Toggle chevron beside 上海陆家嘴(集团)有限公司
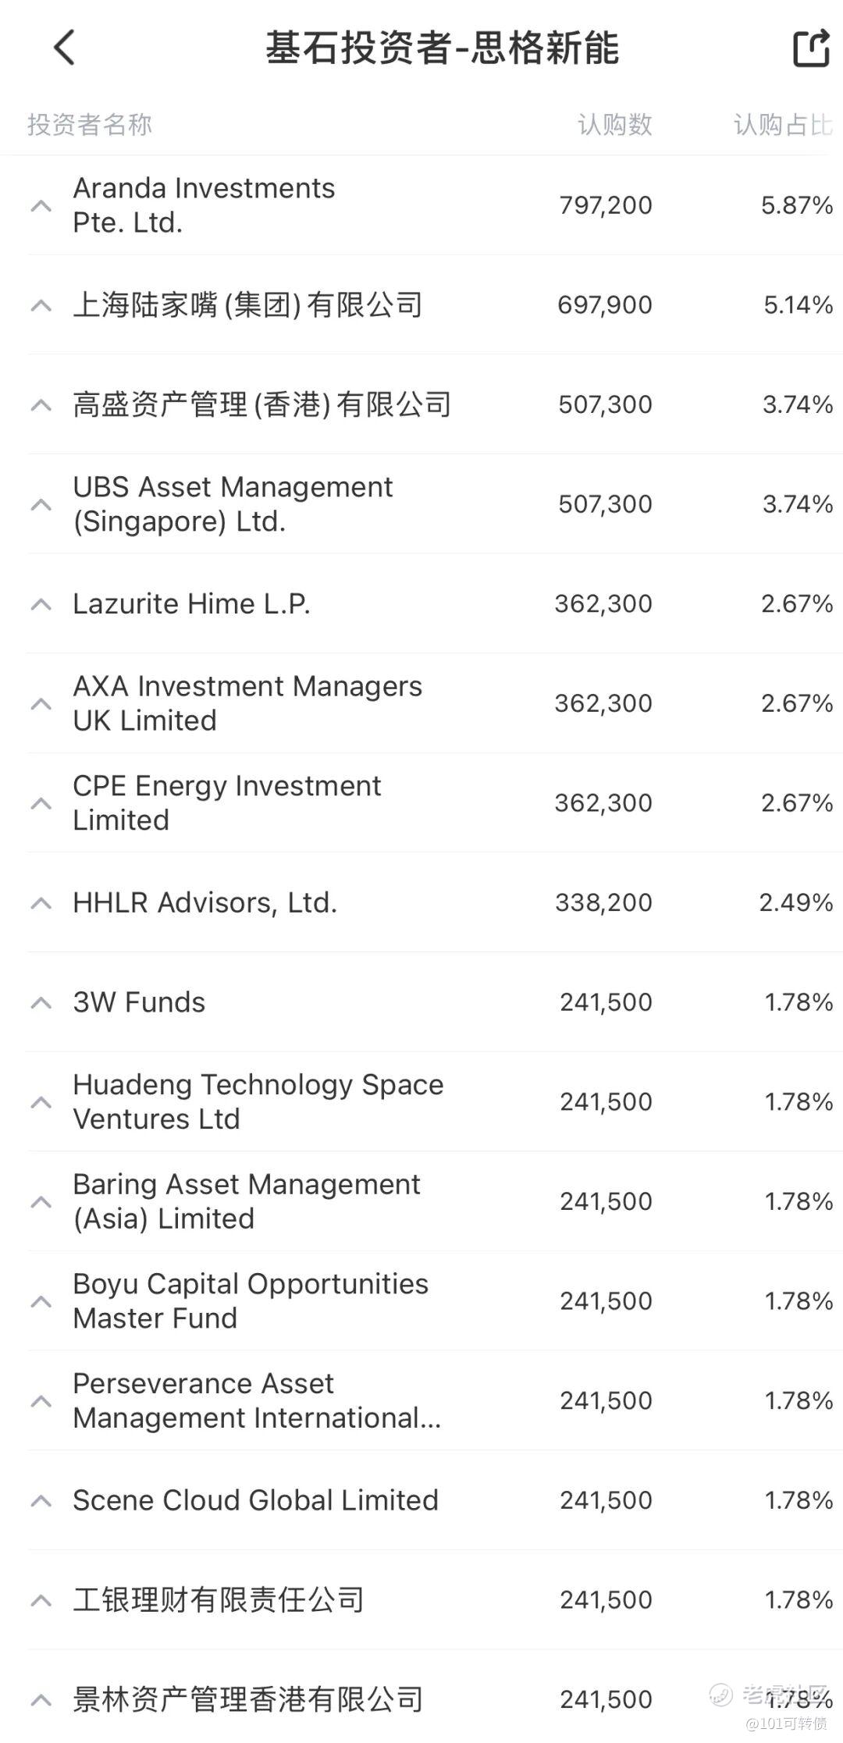 click(41, 305)
